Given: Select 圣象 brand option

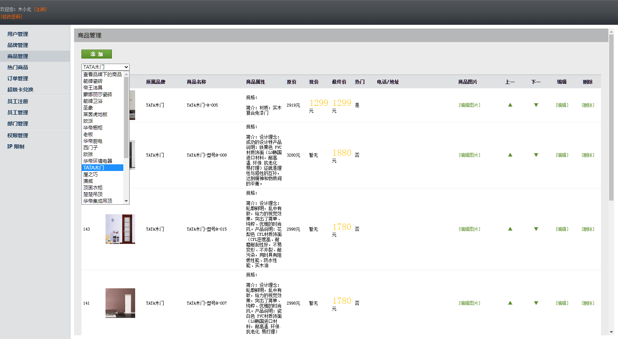Looking at the screenshot, I should pos(103,108).
